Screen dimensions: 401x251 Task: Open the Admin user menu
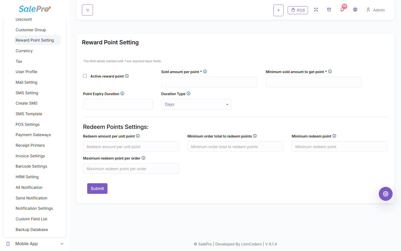375,10
